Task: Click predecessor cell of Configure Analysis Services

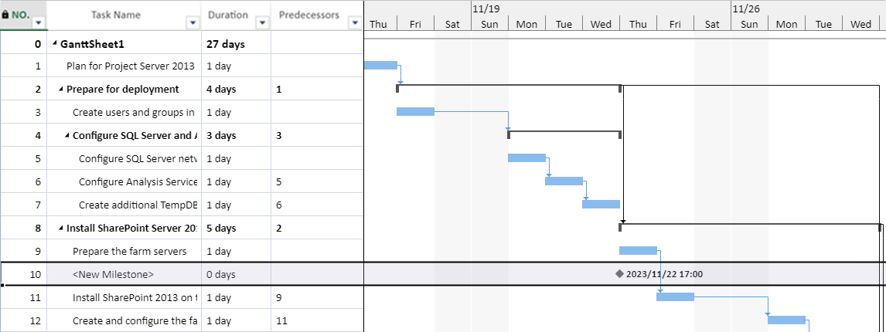Action: tap(316, 181)
